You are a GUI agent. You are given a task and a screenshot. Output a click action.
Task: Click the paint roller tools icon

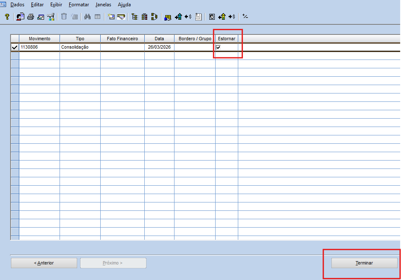[51, 17]
